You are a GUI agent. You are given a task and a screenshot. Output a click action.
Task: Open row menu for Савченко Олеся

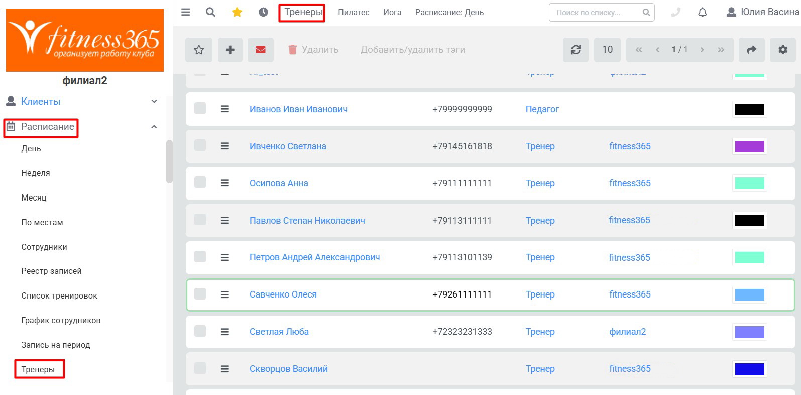pyautogui.click(x=225, y=294)
